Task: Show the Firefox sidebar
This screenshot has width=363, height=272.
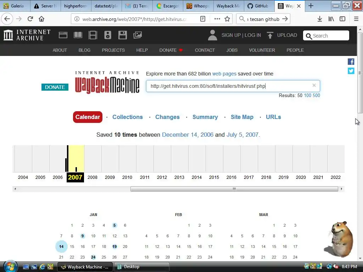Action: (x=342, y=19)
